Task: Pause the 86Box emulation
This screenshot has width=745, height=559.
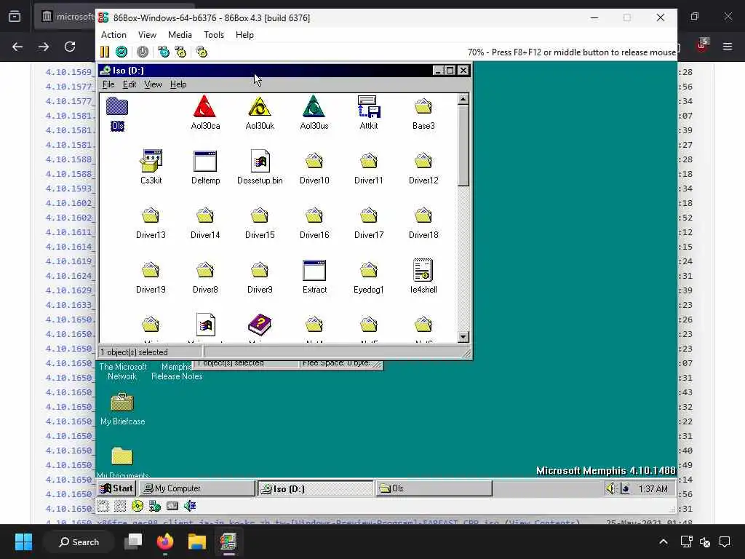Action: click(x=105, y=52)
